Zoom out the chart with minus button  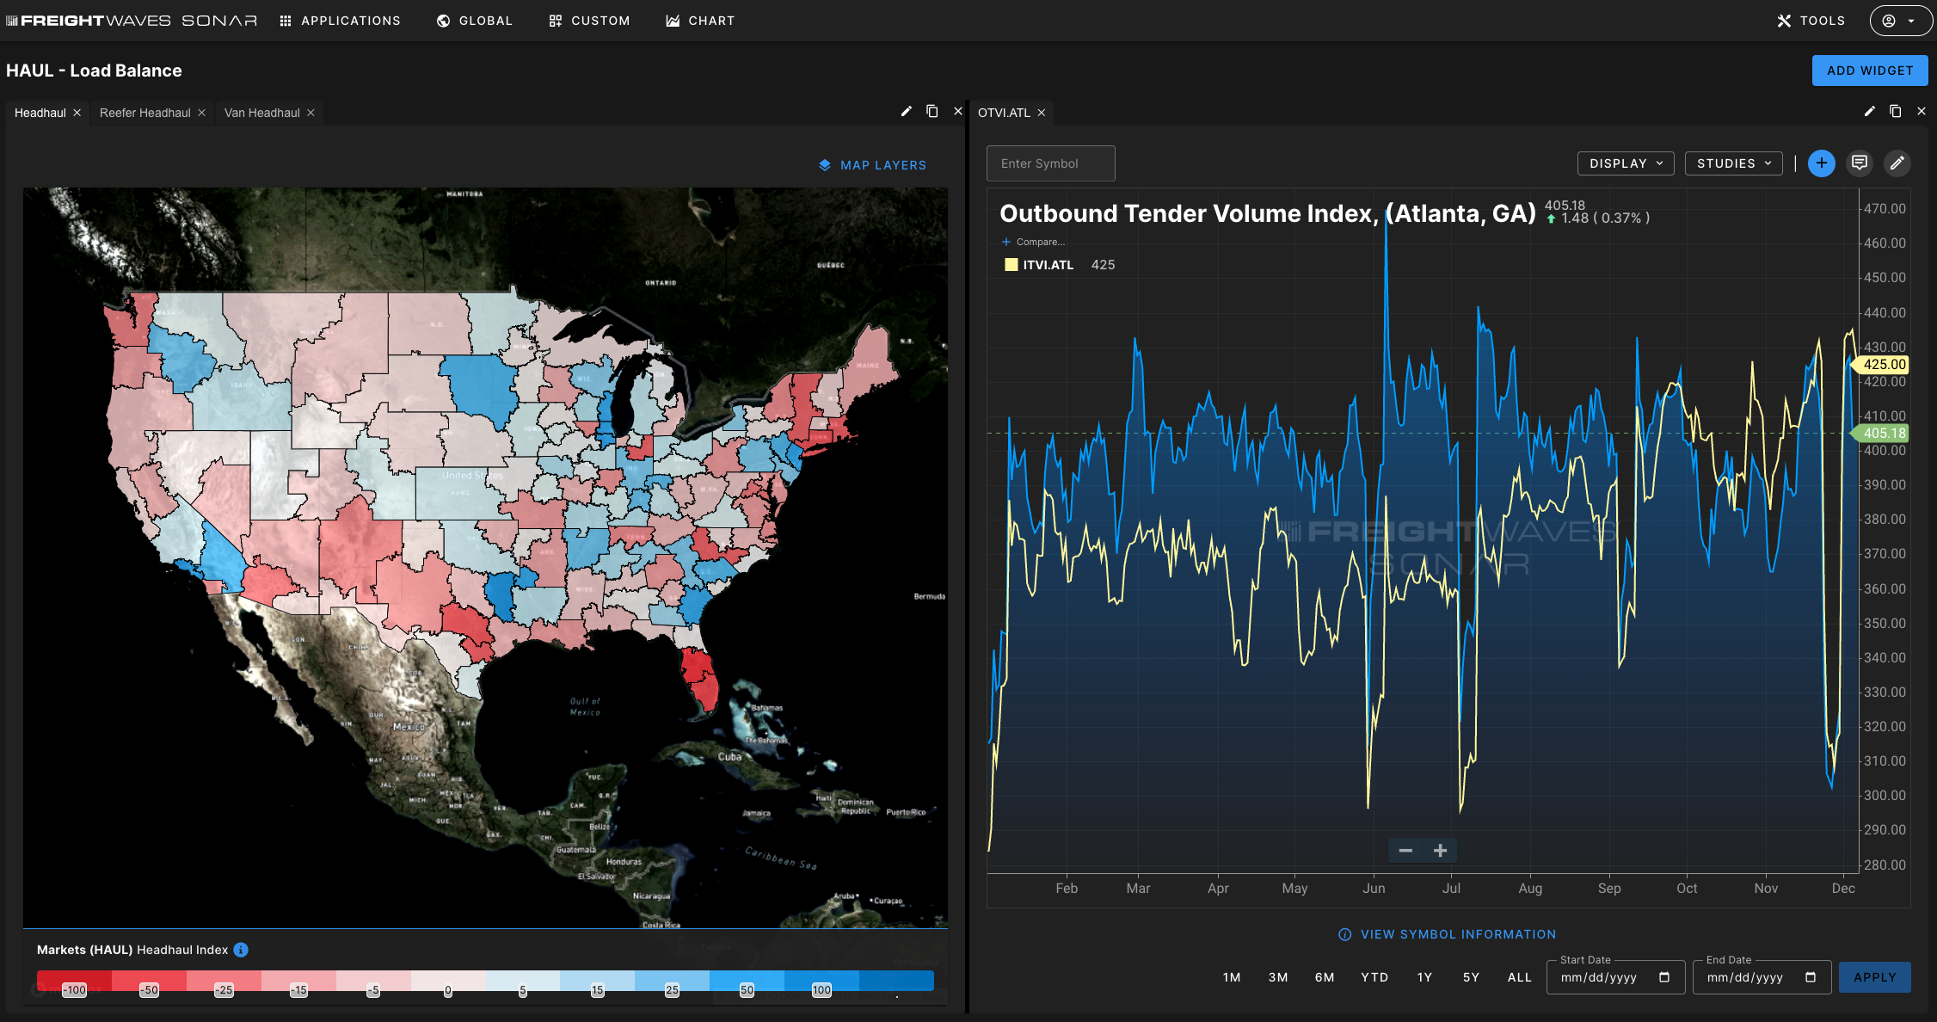click(x=1405, y=851)
